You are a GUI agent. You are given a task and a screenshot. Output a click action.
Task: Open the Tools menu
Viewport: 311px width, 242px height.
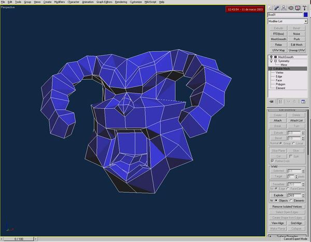click(18, 2)
